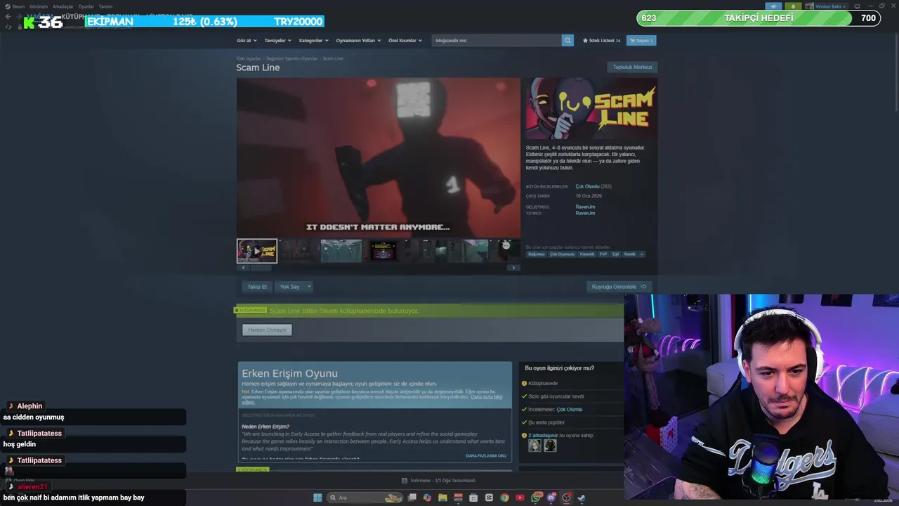Click the Task View taskbar icon
The width and height of the screenshot is (899, 506).
point(412,498)
